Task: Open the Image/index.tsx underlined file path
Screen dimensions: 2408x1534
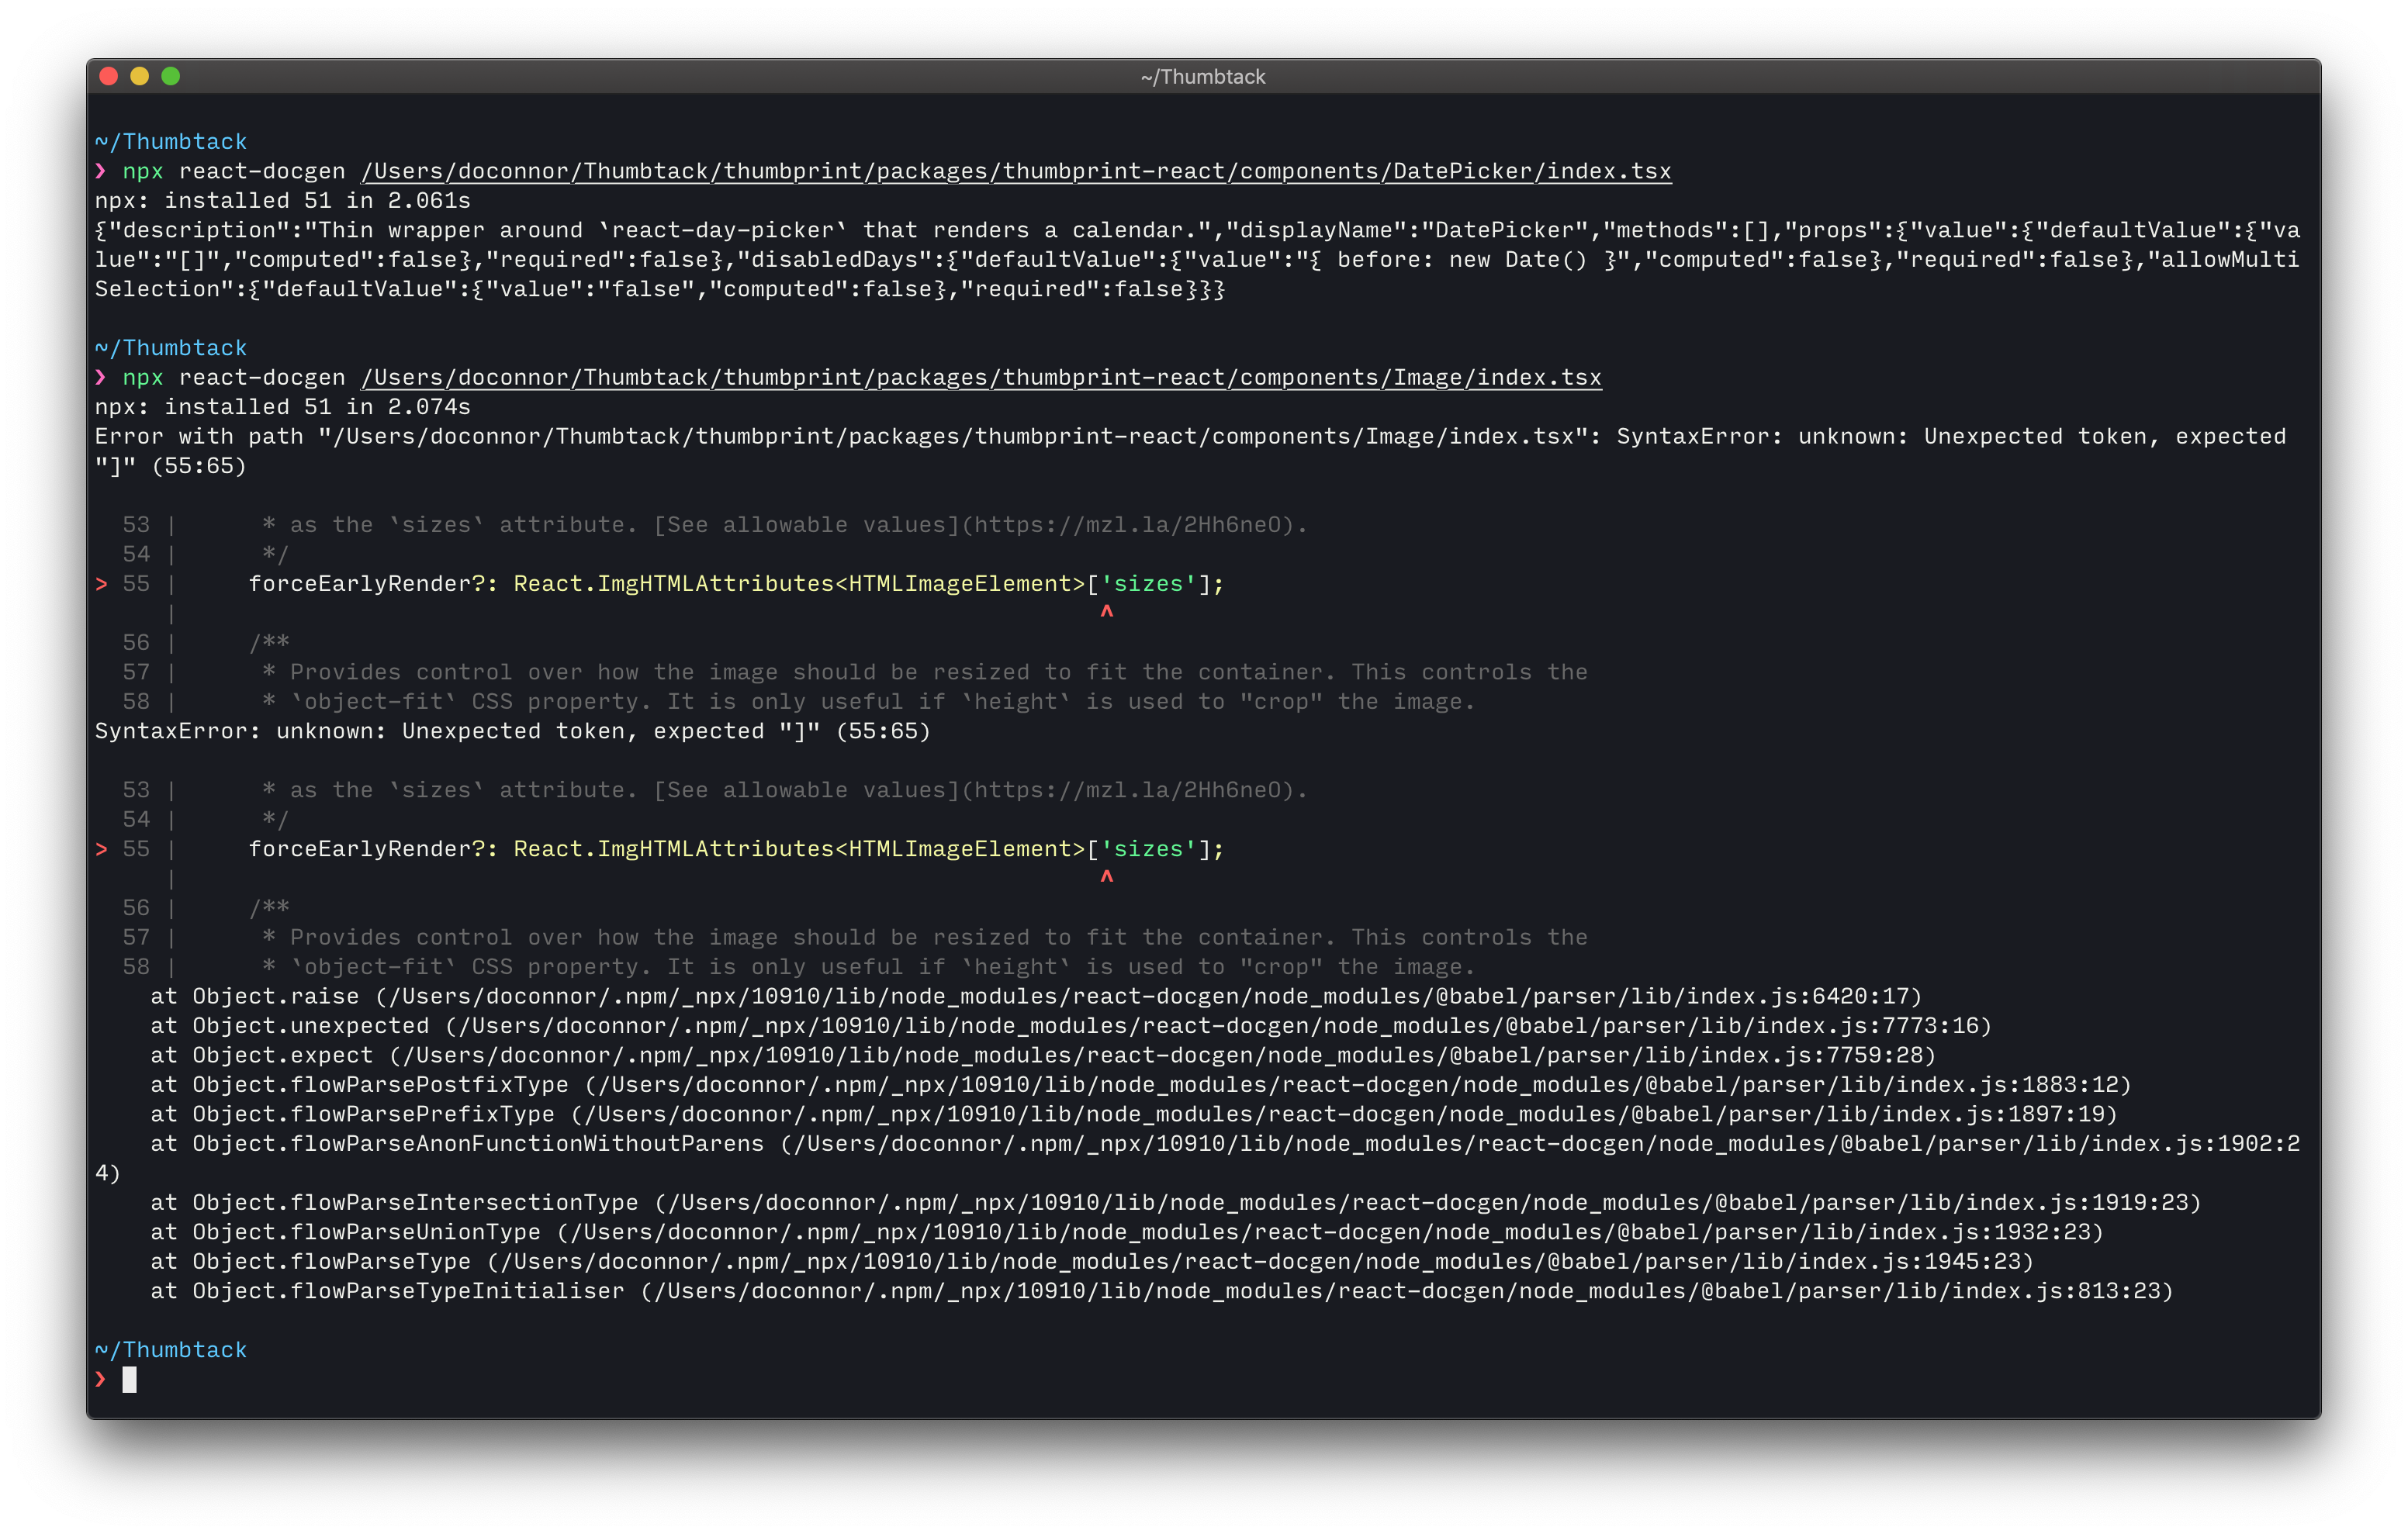Action: tap(981, 378)
